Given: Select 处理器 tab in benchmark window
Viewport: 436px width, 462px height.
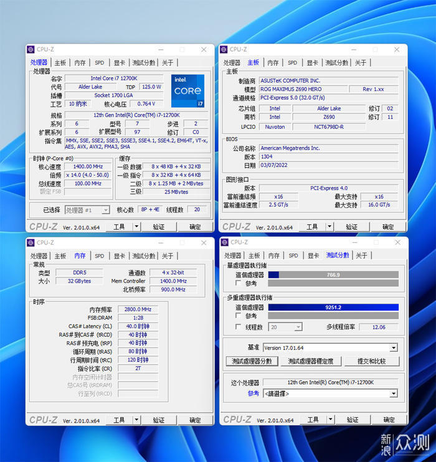Looking at the screenshot, I should point(233,255).
